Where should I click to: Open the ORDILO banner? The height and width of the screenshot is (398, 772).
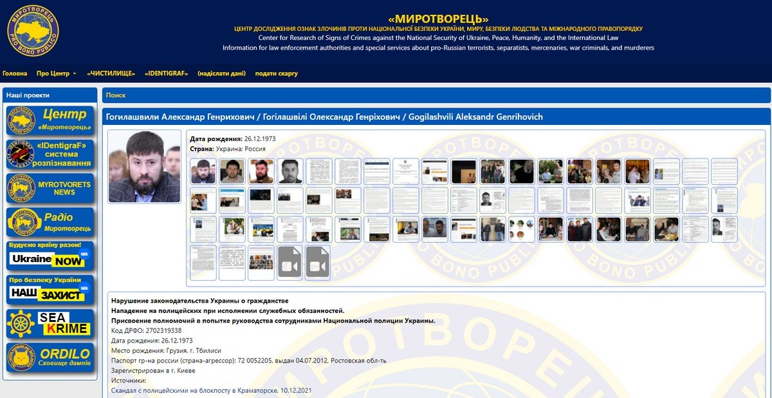click(50, 357)
